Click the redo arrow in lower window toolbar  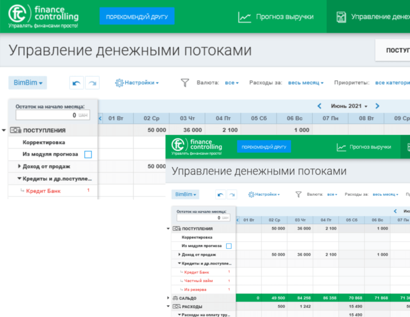click(232, 195)
